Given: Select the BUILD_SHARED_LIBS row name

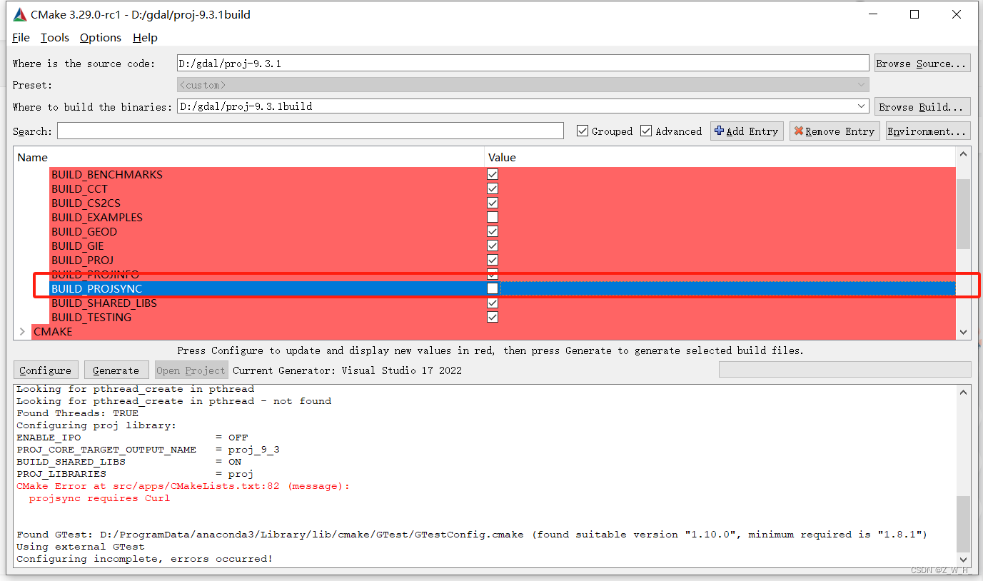Looking at the screenshot, I should click(x=104, y=303).
